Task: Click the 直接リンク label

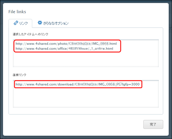Action: pos(20,75)
